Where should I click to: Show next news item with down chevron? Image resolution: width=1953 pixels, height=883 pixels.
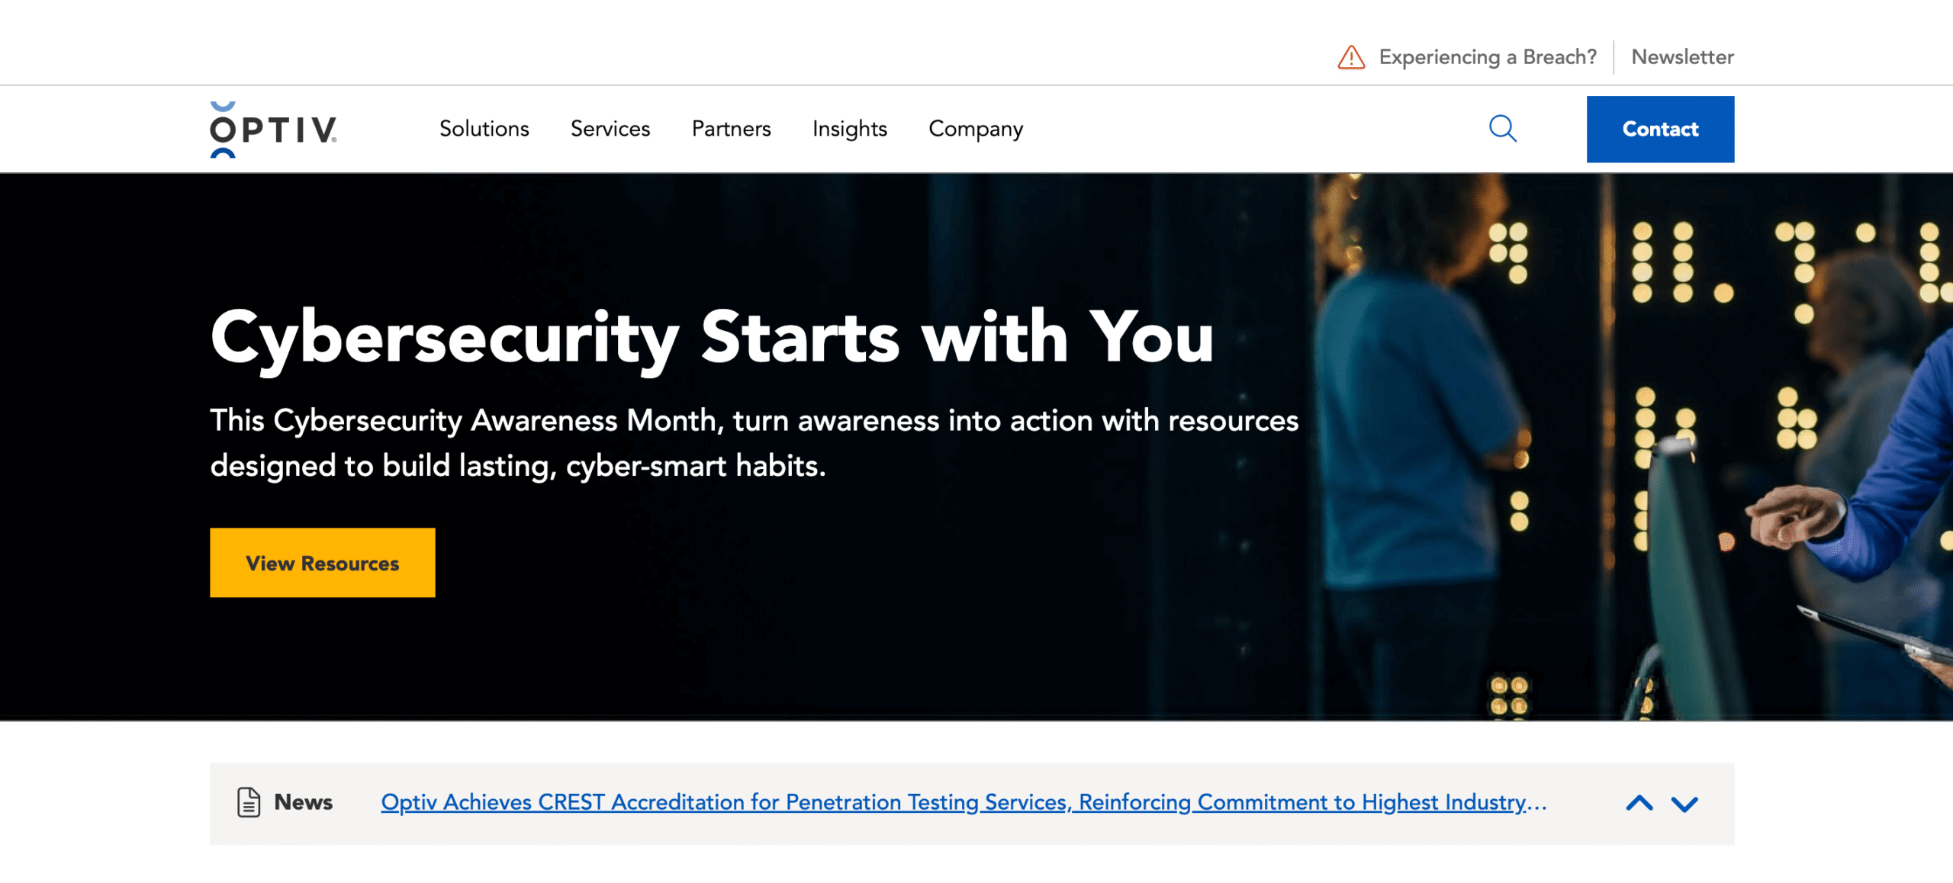(x=1684, y=803)
